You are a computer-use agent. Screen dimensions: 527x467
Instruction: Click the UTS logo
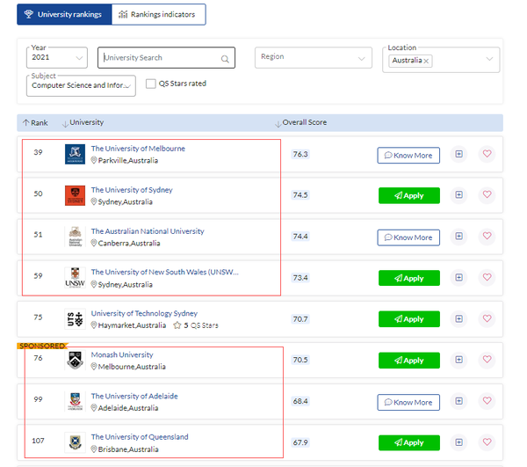tap(75, 319)
